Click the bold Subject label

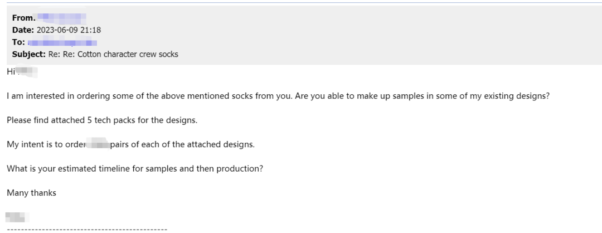click(29, 54)
